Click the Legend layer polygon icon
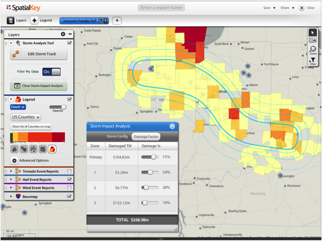This screenshot has width=322, height=241. click(18, 99)
